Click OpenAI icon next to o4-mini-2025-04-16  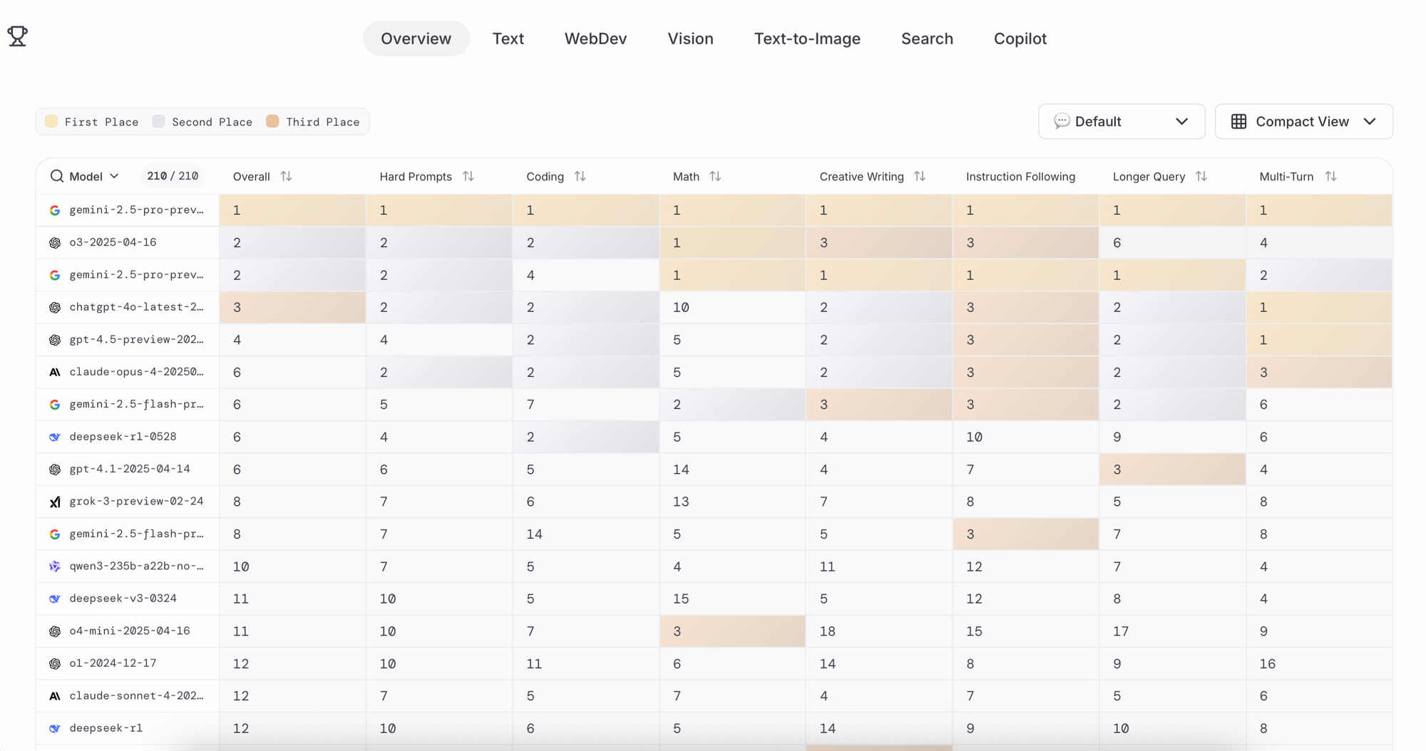click(55, 631)
